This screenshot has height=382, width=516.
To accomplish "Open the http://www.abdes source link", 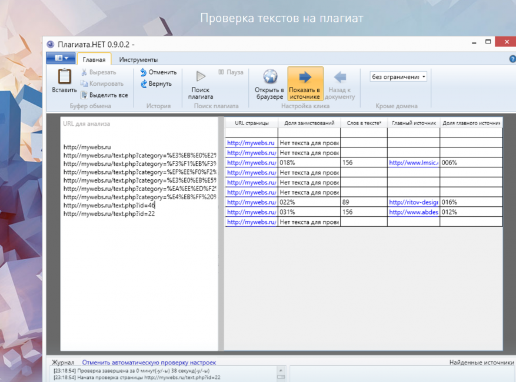I will tap(414, 212).
